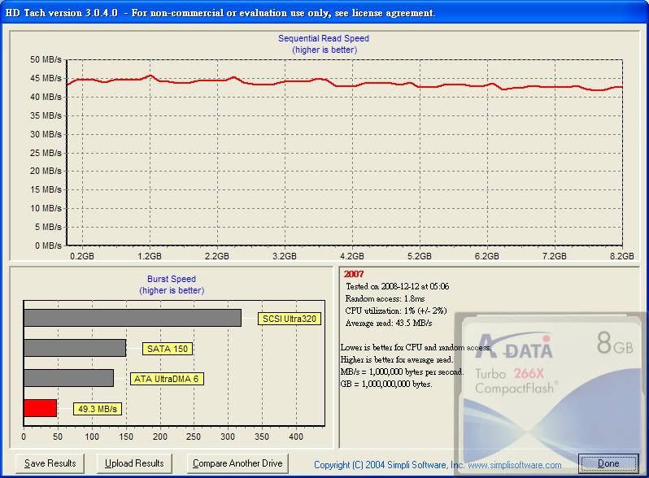Click the 4.2GB axis label
Image resolution: width=649 pixels, height=478 pixels.
pyautogui.click(x=352, y=256)
